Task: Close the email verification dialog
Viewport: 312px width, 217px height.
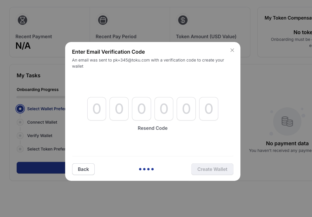Action: click(x=232, y=50)
